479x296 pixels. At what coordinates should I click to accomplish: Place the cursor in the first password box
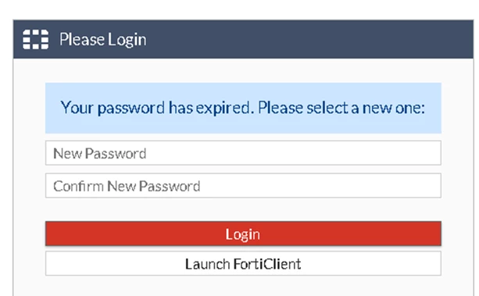pos(243,153)
